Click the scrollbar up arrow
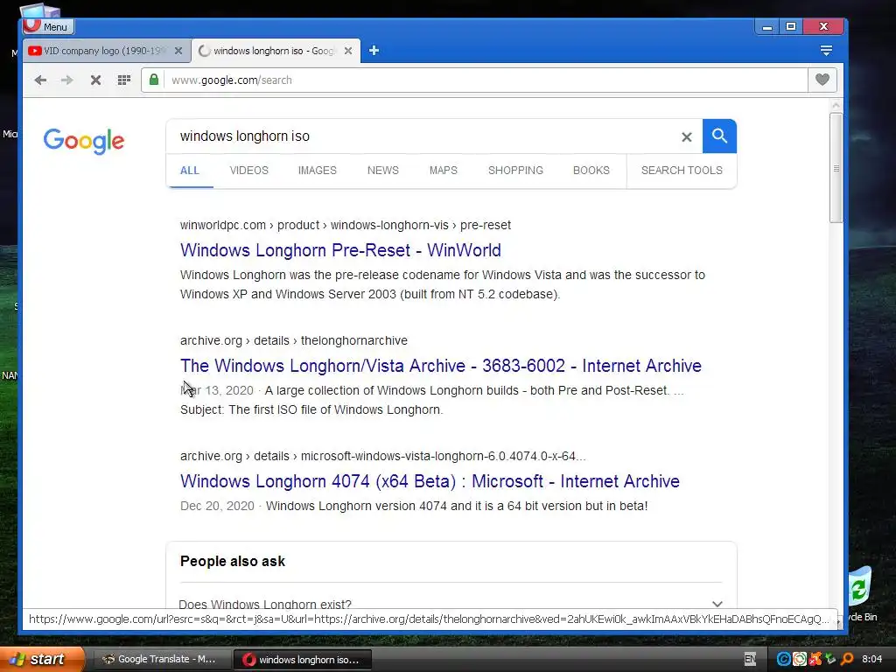 pos(836,105)
